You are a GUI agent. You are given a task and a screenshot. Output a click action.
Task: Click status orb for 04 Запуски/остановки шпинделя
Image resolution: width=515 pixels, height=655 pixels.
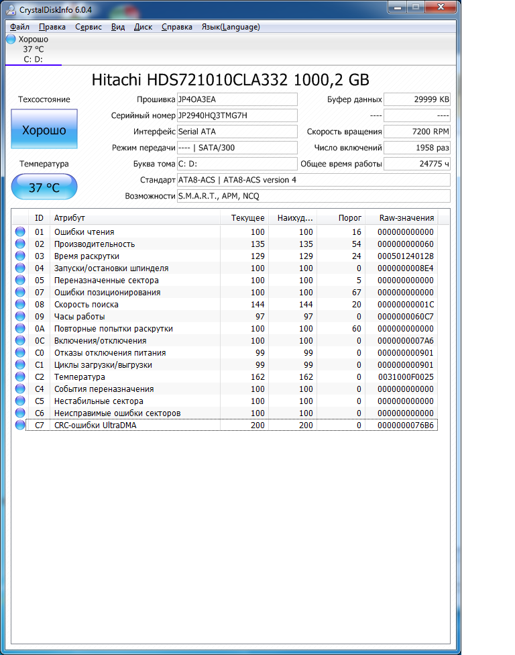tap(20, 268)
